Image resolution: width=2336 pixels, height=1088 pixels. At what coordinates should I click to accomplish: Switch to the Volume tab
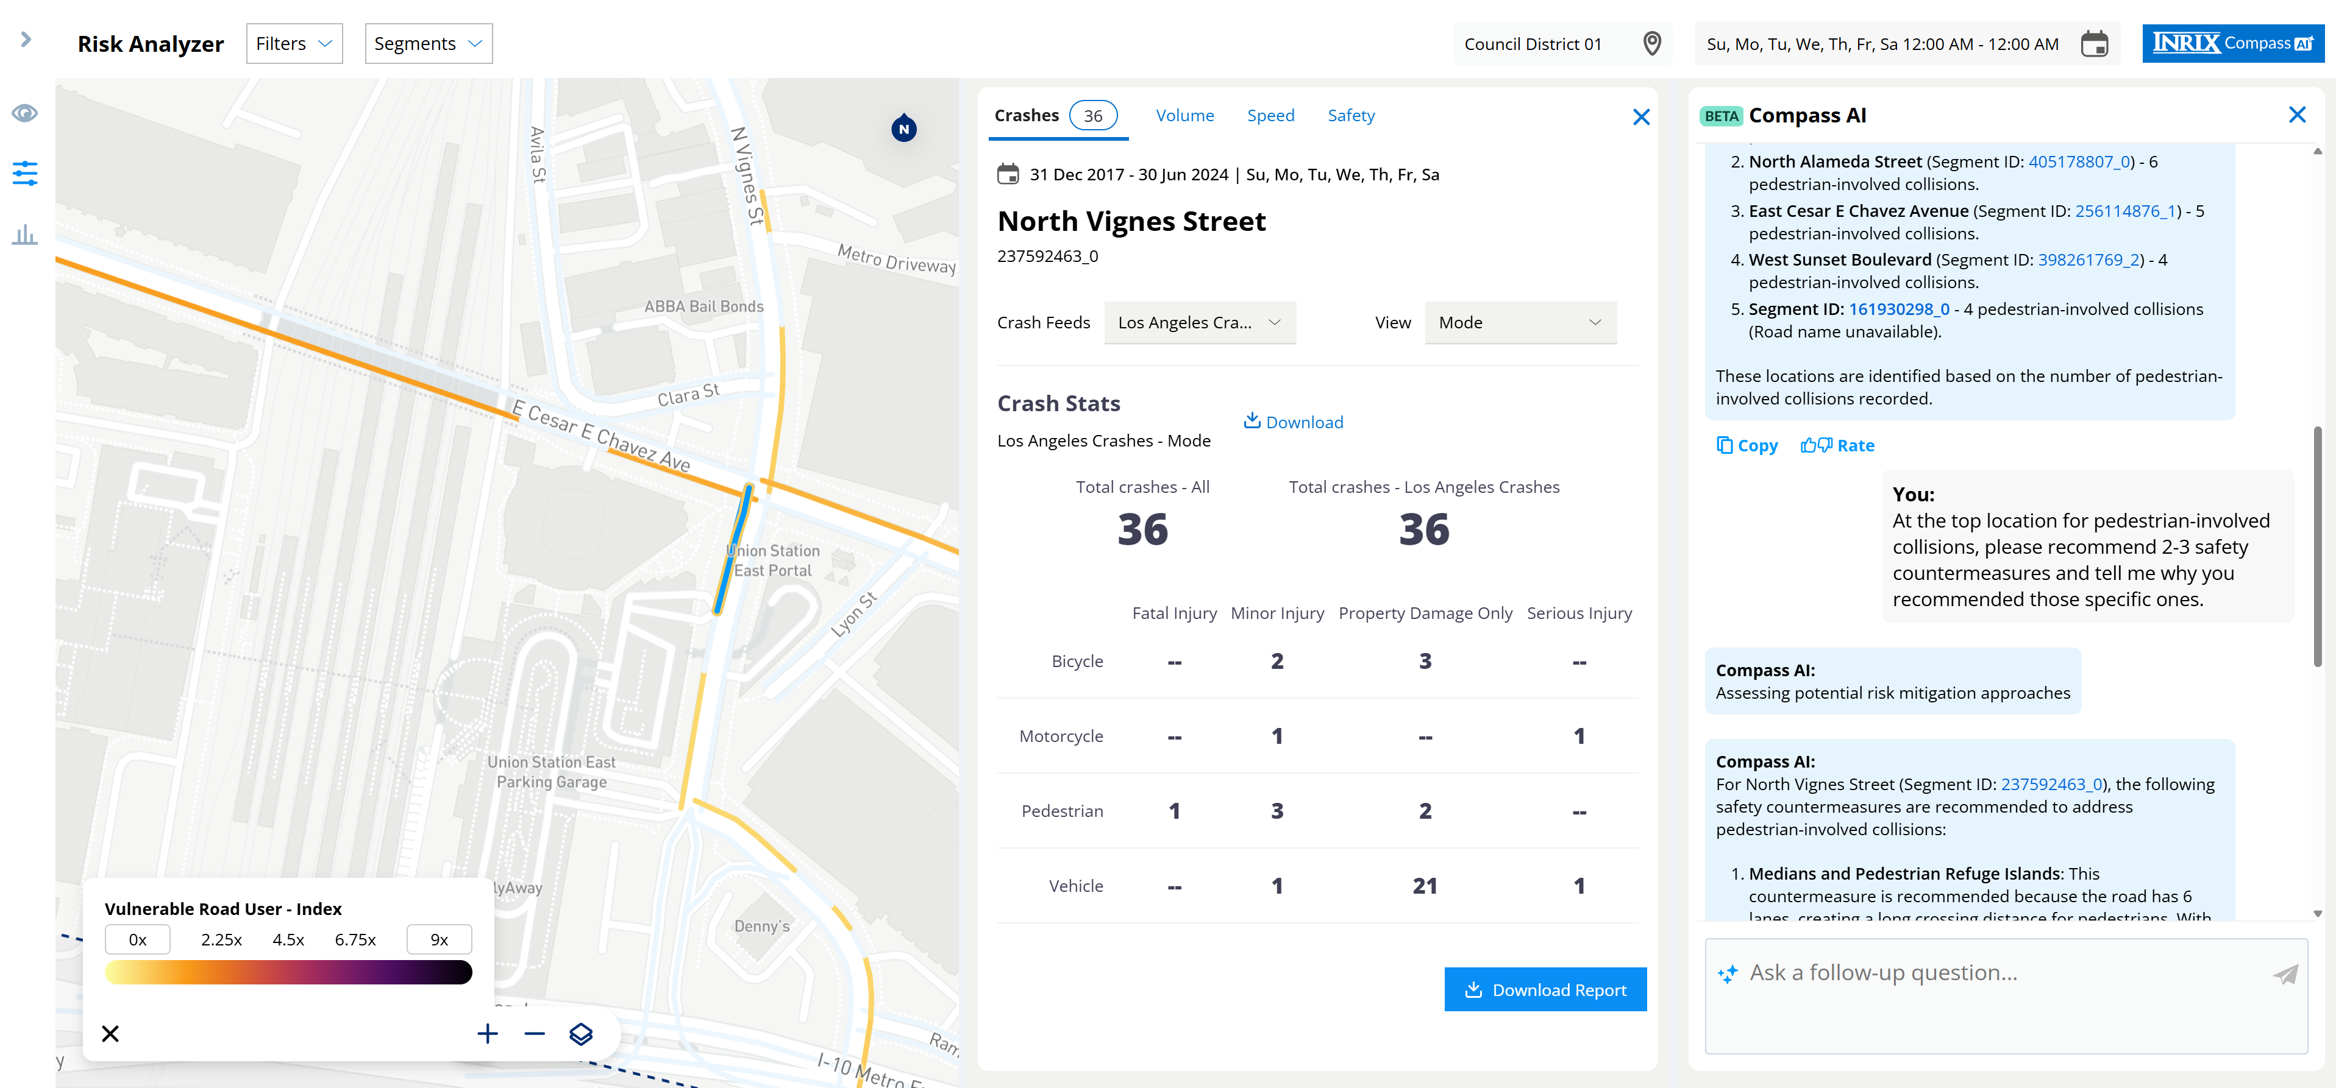(x=1183, y=115)
